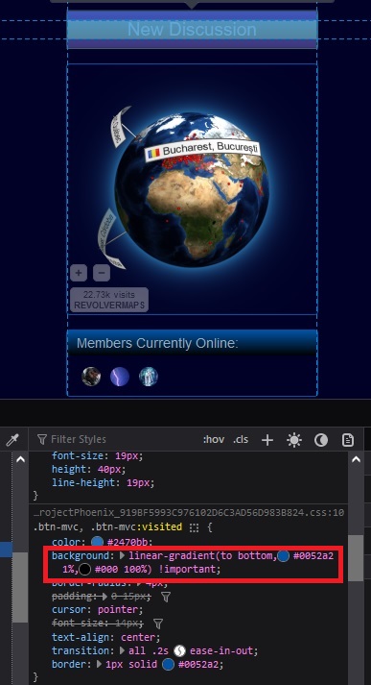Open the #2470bb color swatch
This screenshot has width=371, height=685.
pyautogui.click(x=97, y=542)
